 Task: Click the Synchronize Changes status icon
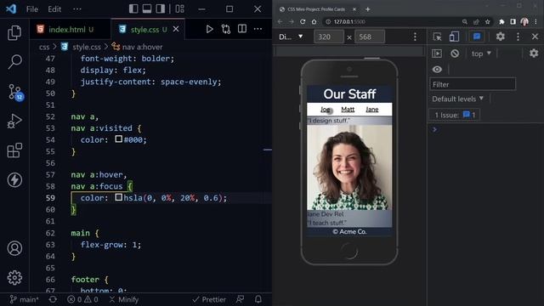pos(53,299)
